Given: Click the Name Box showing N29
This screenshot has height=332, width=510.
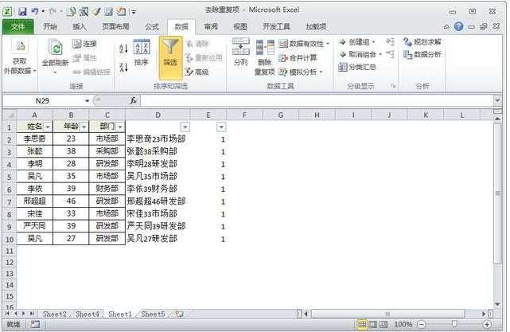Looking at the screenshot, I should tap(43, 101).
